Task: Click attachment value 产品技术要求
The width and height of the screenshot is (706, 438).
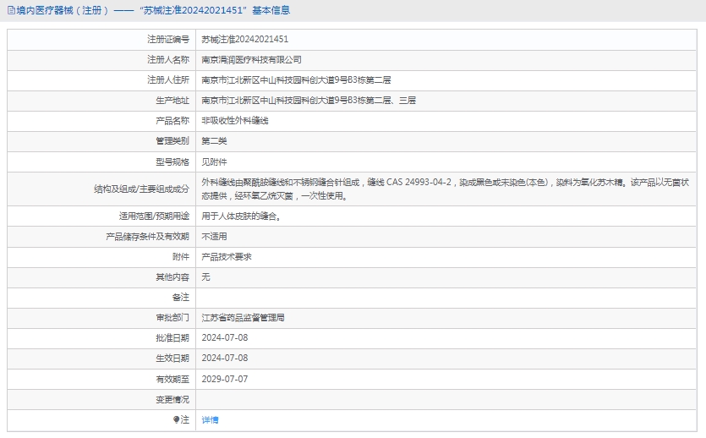Action: 226,257
